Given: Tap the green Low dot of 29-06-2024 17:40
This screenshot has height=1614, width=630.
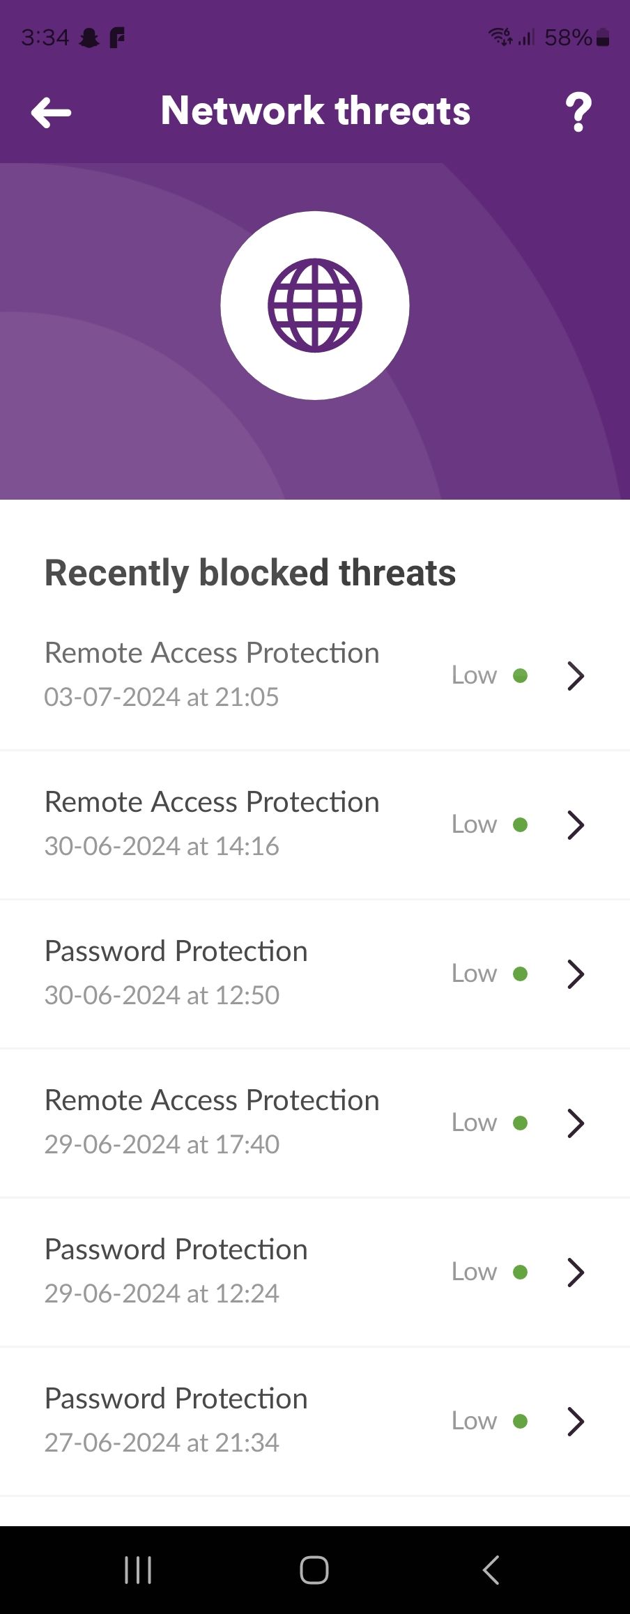Looking at the screenshot, I should (520, 1123).
